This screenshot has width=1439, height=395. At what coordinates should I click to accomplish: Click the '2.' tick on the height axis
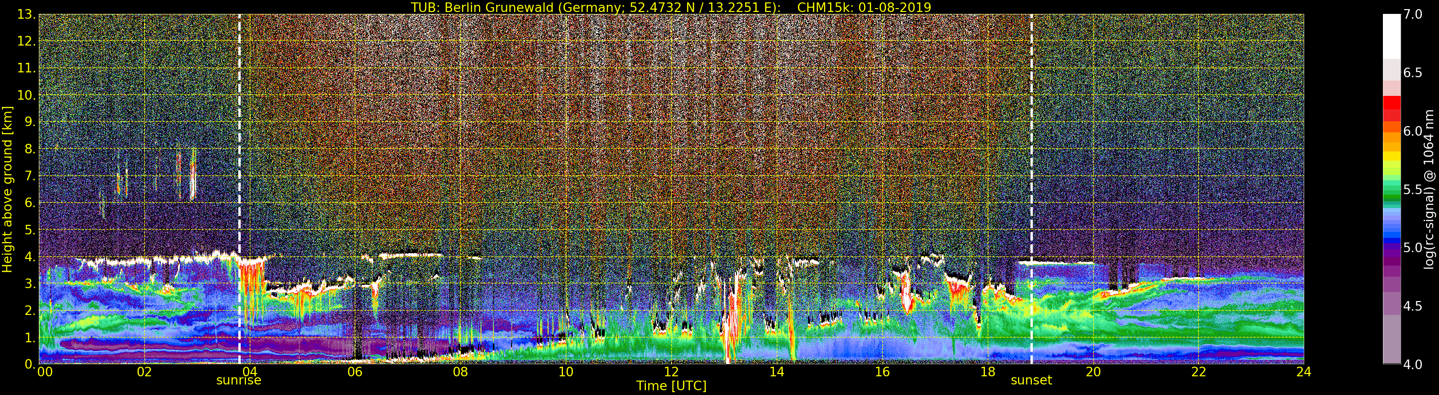30,311
